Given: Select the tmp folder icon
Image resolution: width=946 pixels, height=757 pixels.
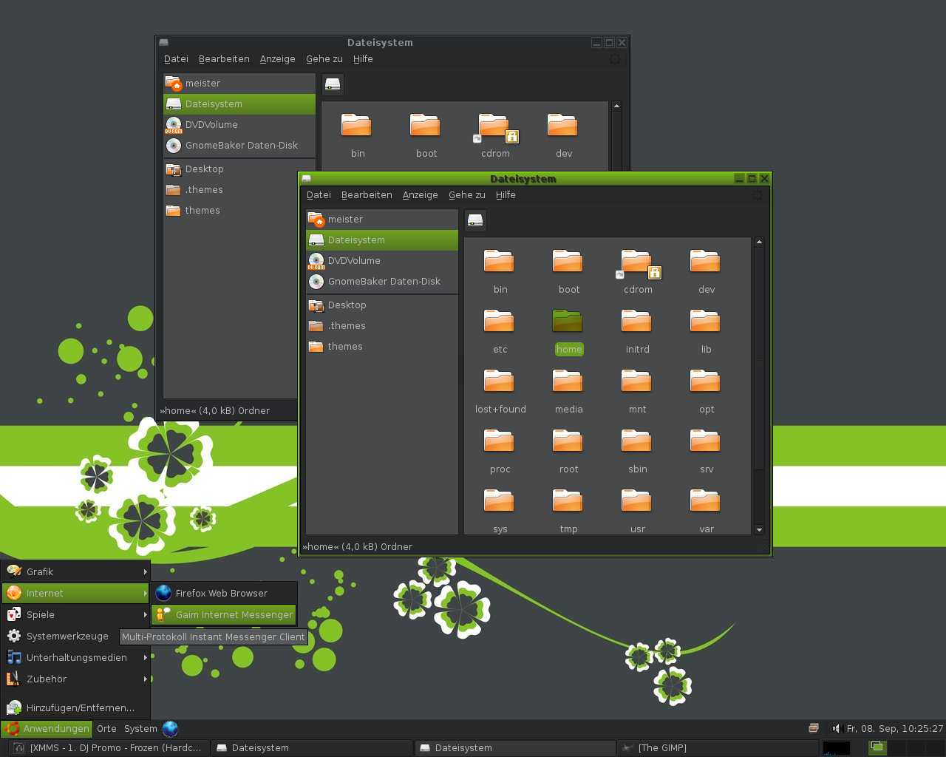Looking at the screenshot, I should pos(568,501).
